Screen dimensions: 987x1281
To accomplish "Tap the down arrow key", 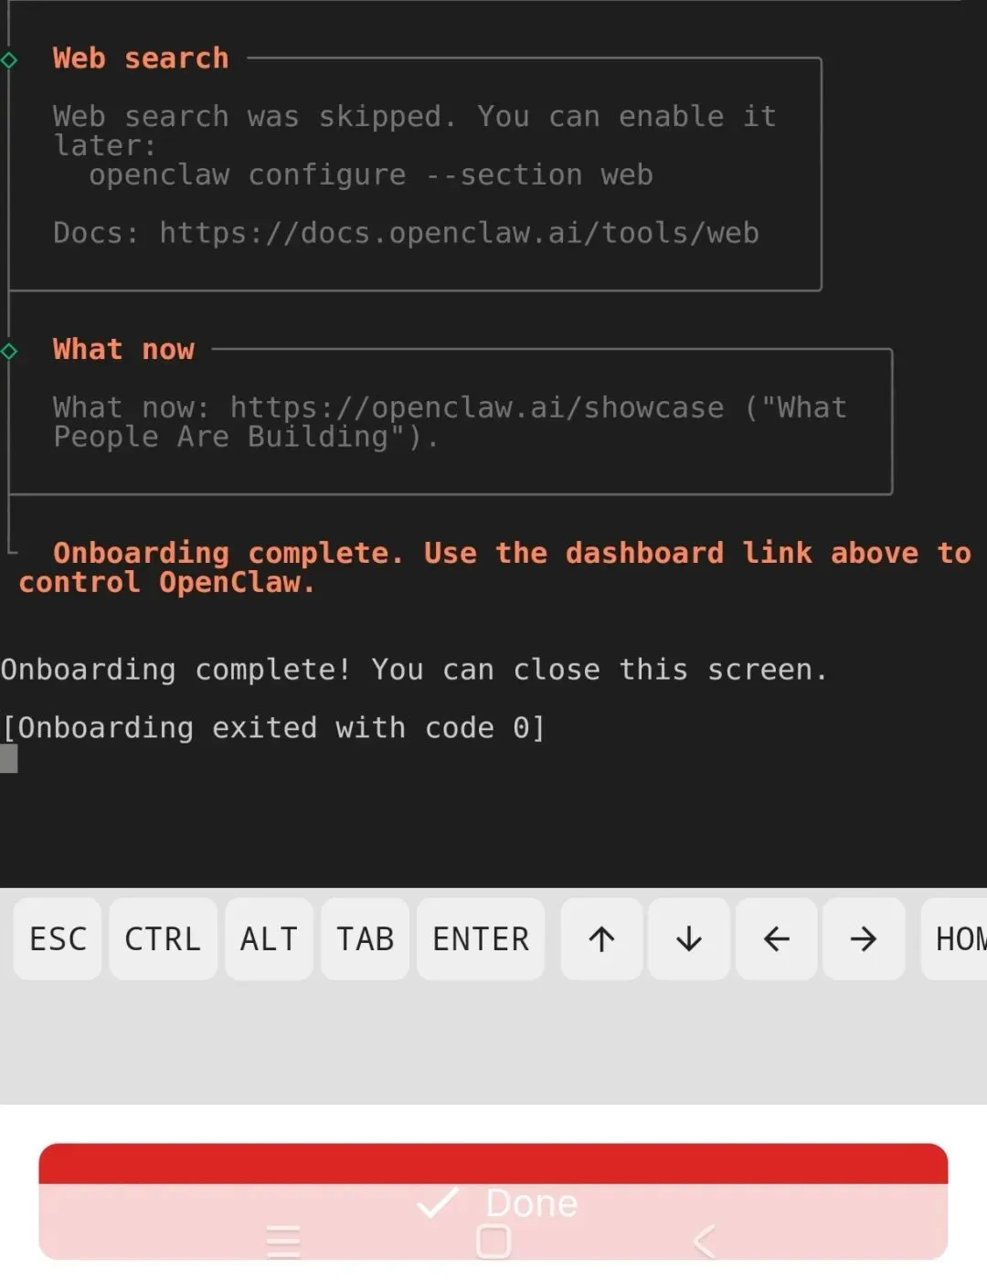I will (x=689, y=938).
